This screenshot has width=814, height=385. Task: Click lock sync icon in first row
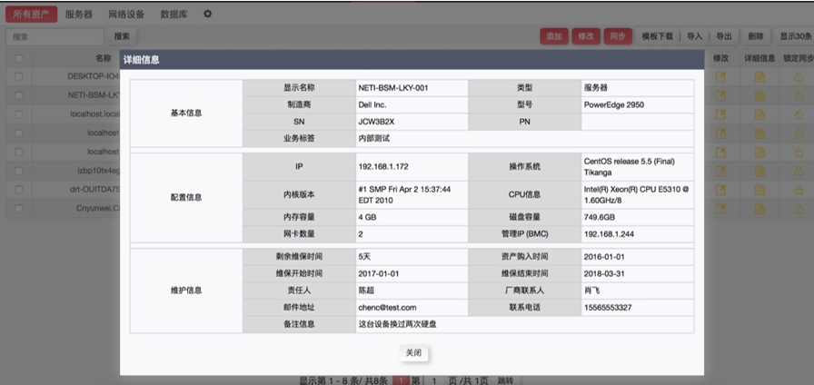point(799,76)
